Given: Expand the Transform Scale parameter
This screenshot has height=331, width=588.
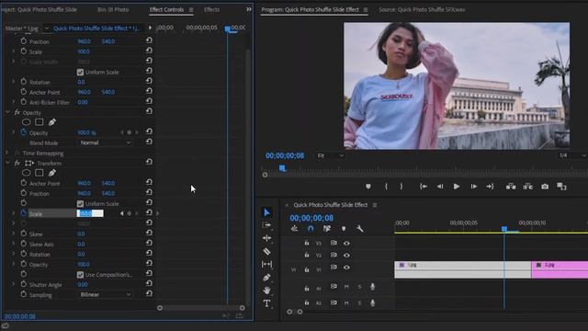Looking at the screenshot, I should 14,213.
